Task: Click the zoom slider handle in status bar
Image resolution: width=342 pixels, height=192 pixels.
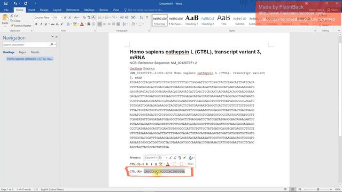Action: (318, 189)
